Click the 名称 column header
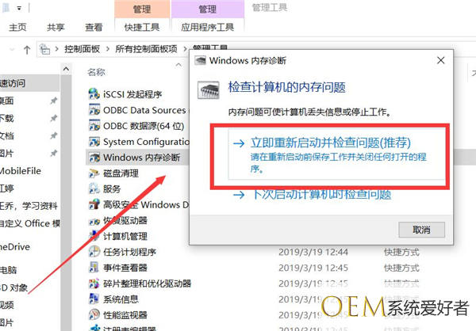 (96, 72)
